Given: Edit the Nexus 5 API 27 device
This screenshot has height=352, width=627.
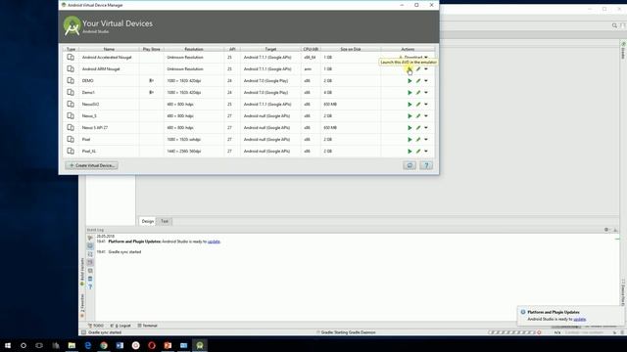Looking at the screenshot, I should (x=418, y=128).
